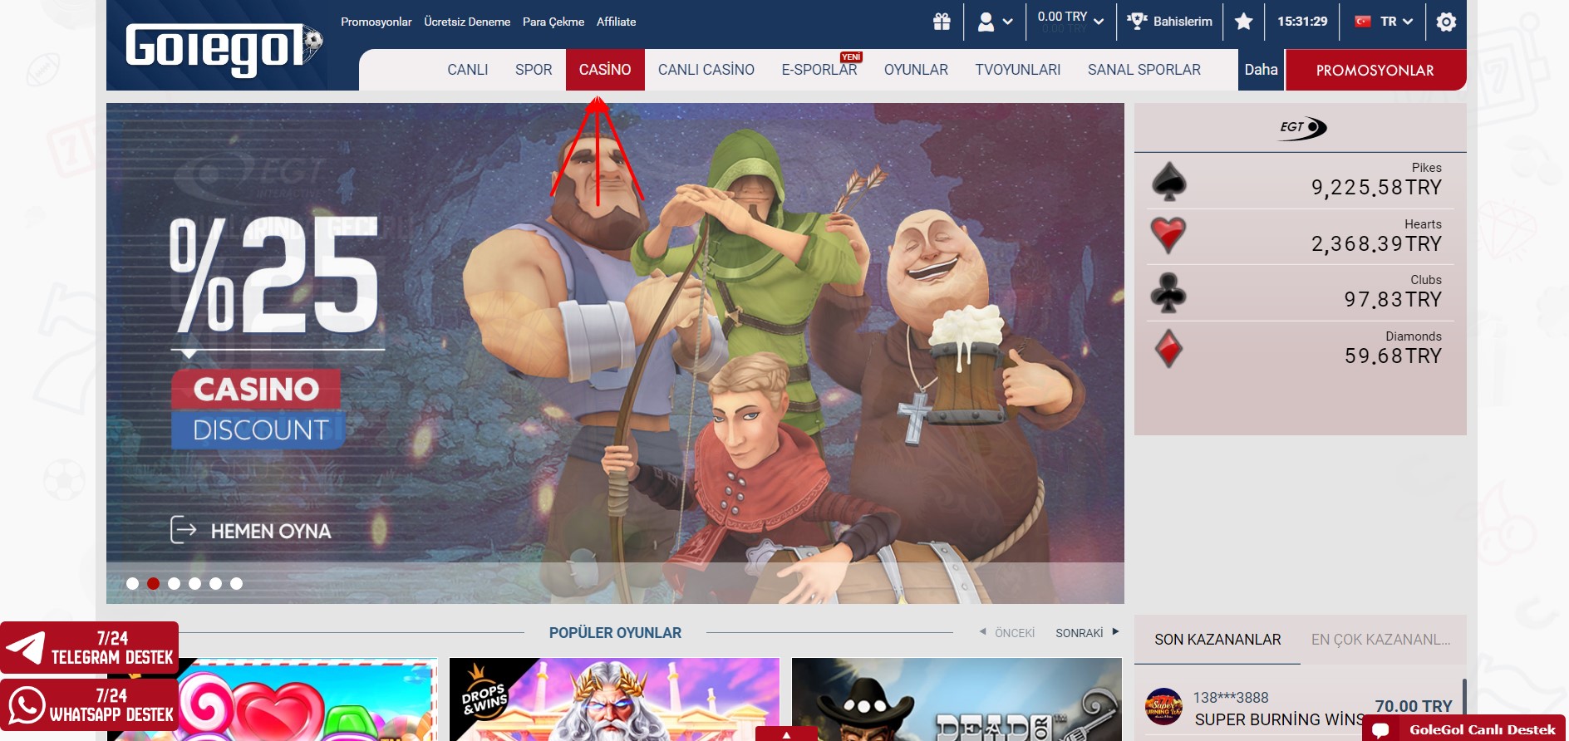This screenshot has width=1569, height=741.
Task: Click the %25 Casino Discount banner
Action: tap(615, 353)
